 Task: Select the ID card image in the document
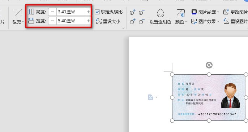(209, 98)
